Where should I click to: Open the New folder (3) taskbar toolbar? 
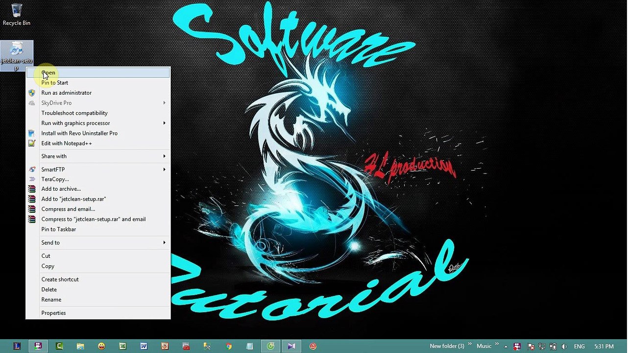click(x=447, y=346)
